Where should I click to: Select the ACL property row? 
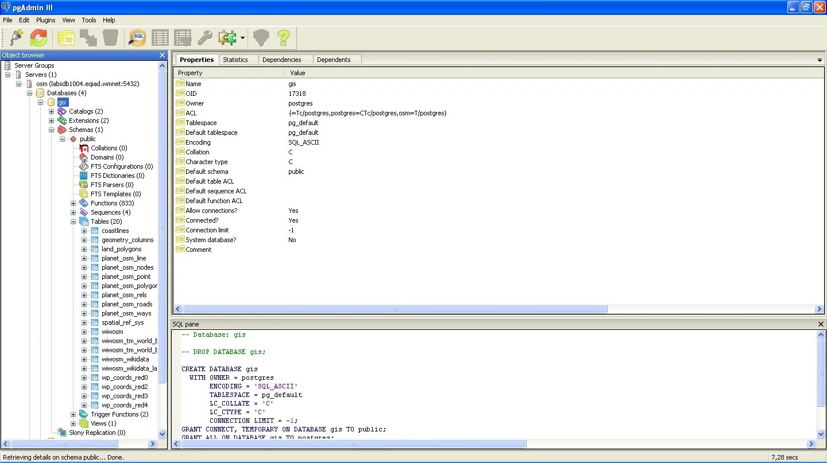point(498,113)
